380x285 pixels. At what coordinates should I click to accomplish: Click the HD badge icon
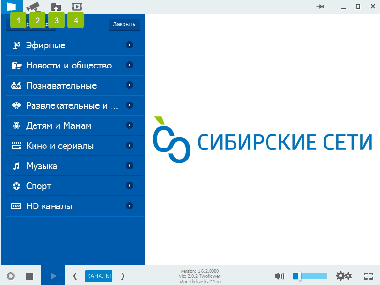point(16,206)
